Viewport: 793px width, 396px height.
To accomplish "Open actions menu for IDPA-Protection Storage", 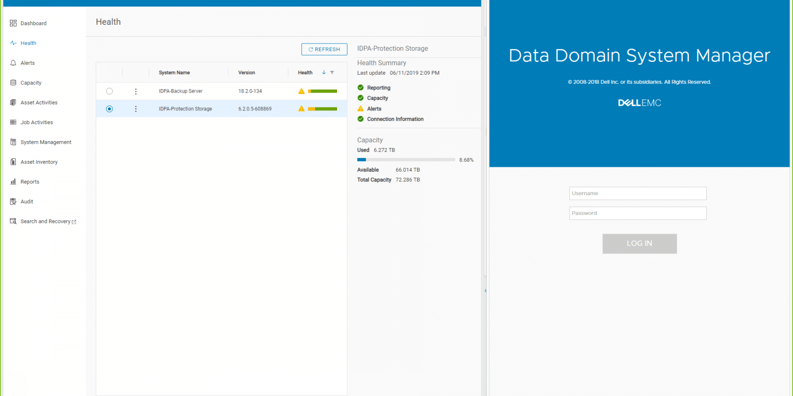I will tap(136, 109).
